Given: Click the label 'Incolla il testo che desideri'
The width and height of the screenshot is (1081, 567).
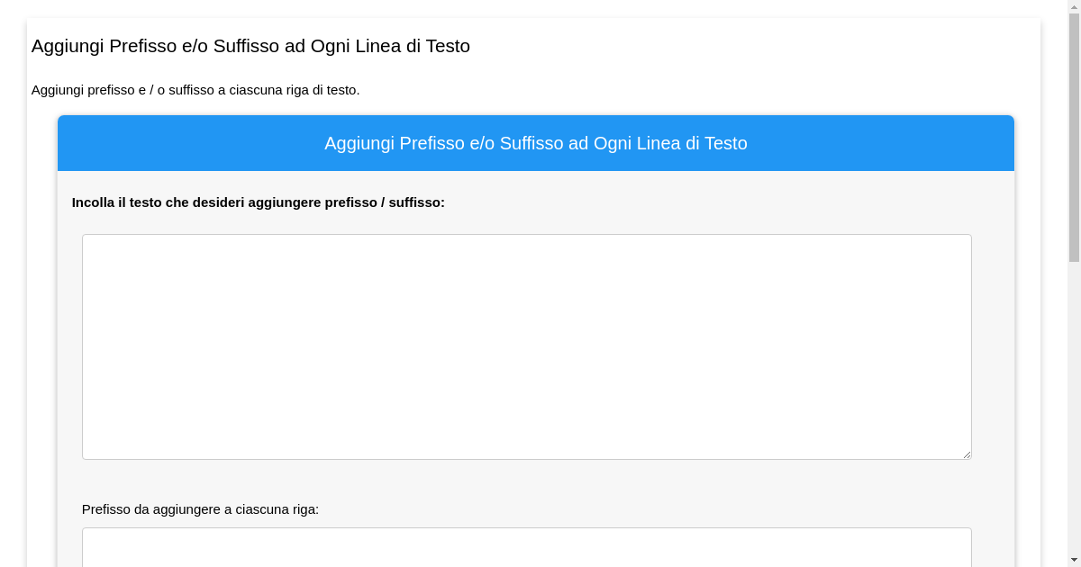Looking at the screenshot, I should coord(259,202).
